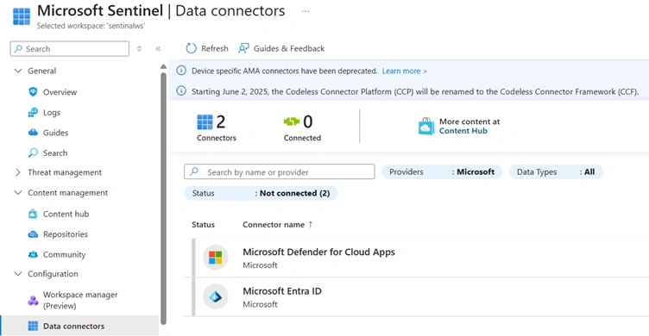Click the Microsoft Defender for Cloud Apps logo

(x=215, y=258)
